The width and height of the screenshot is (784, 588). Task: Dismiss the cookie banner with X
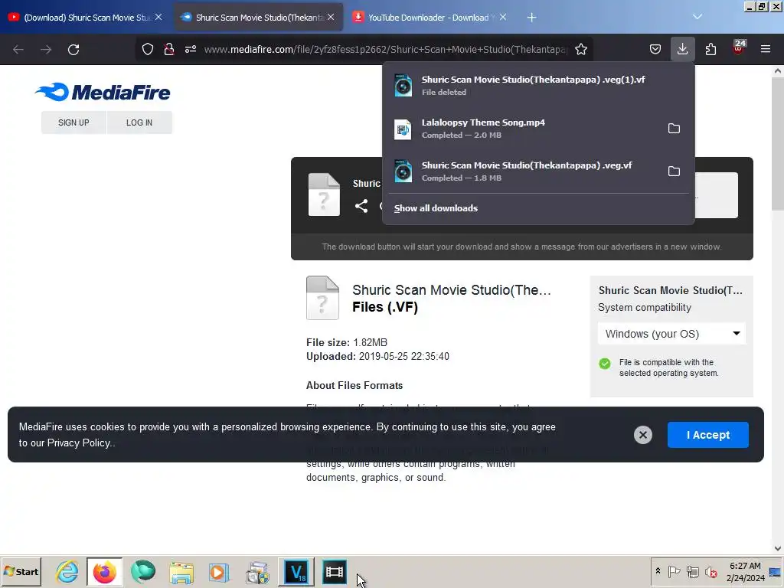pyautogui.click(x=643, y=435)
